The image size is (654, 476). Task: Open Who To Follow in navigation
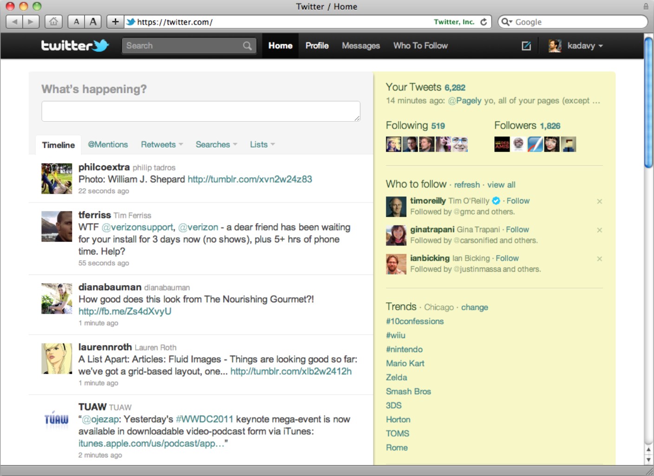point(421,46)
